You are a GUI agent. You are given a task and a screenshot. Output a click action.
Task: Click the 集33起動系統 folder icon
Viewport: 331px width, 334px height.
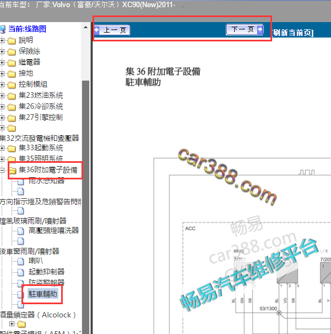(12, 149)
